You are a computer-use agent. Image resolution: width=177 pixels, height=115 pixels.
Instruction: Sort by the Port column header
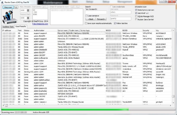click(20, 30)
